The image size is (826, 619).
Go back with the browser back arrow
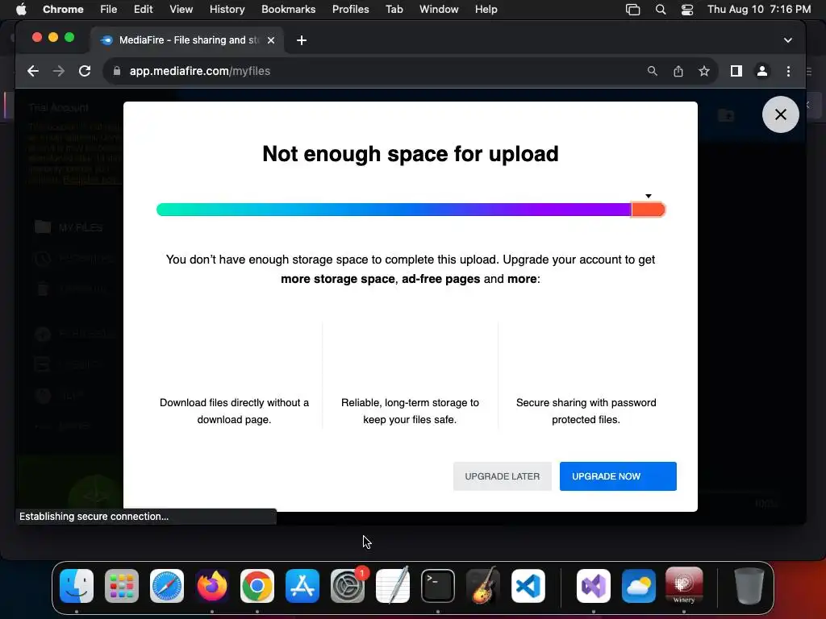tap(33, 71)
